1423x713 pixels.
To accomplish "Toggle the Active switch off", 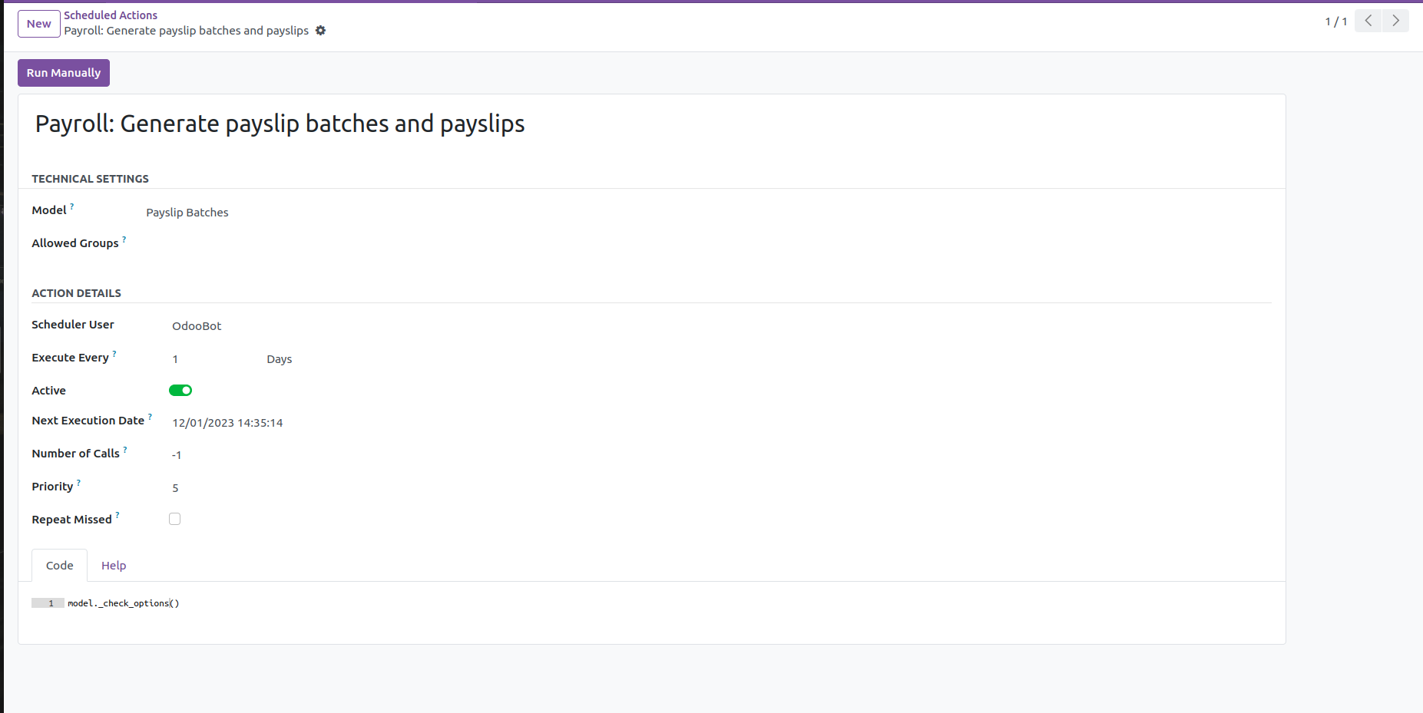I will click(180, 391).
